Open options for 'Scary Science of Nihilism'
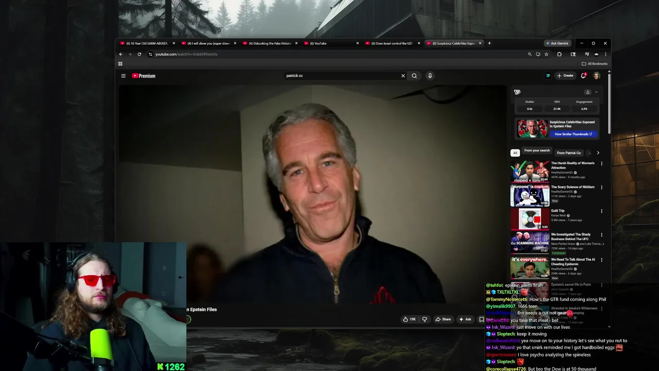This screenshot has height=371, width=659. [601, 188]
